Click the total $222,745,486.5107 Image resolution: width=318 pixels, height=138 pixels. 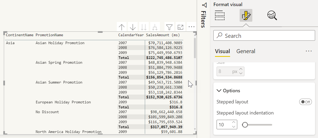[164, 58]
